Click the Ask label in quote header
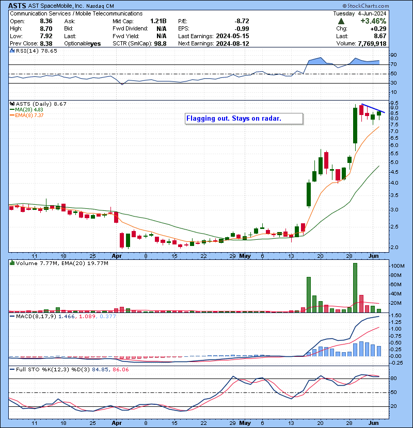The image size is (413, 428). 69,21
